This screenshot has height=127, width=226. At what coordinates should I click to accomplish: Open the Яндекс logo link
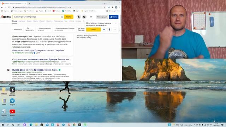(6, 17)
